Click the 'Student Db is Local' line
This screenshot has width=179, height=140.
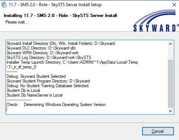coord(23,90)
